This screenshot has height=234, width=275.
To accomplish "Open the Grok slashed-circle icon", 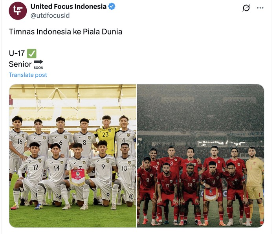I will click(246, 8).
